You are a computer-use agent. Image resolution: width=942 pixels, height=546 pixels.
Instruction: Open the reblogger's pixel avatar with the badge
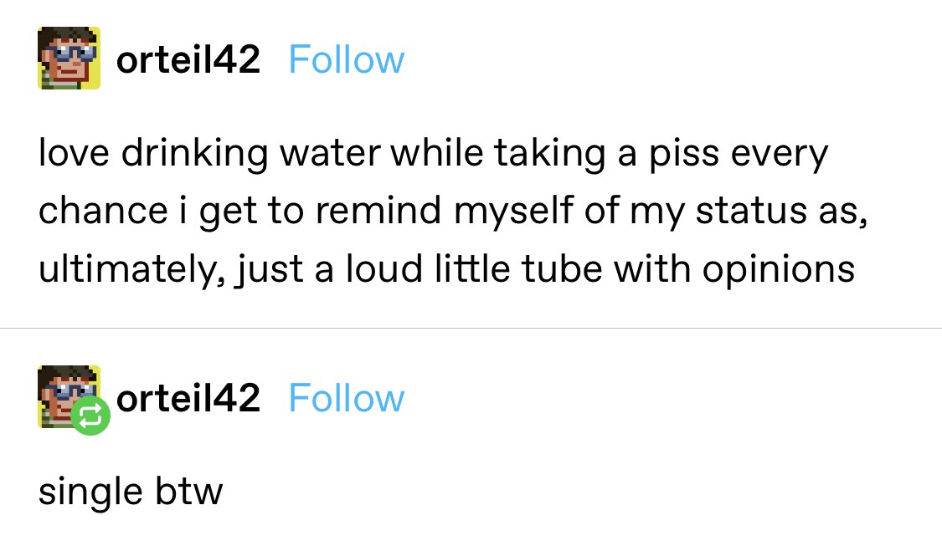click(x=64, y=393)
